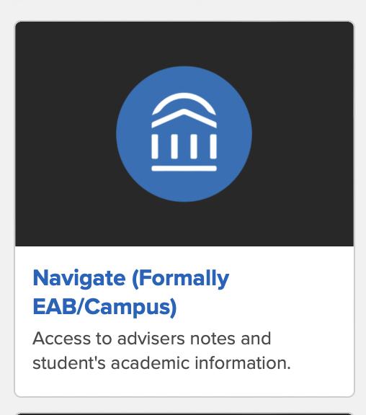Viewport: 366px width, 415px height.
Task: Click the white pillars inside the logo
Action: [x=184, y=147]
